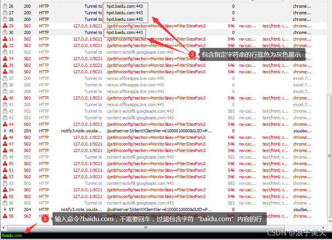Click the down arrow of the vertical scrollbar
The height and width of the screenshot is (240, 332).
click(329, 221)
